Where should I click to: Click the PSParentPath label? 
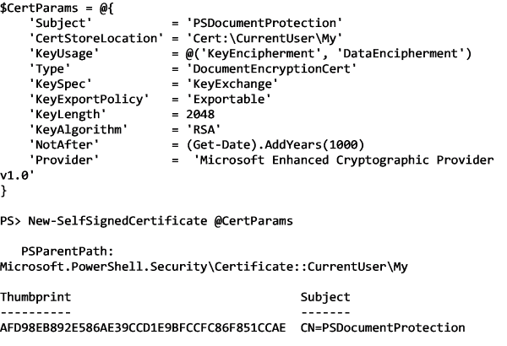tap(68, 251)
